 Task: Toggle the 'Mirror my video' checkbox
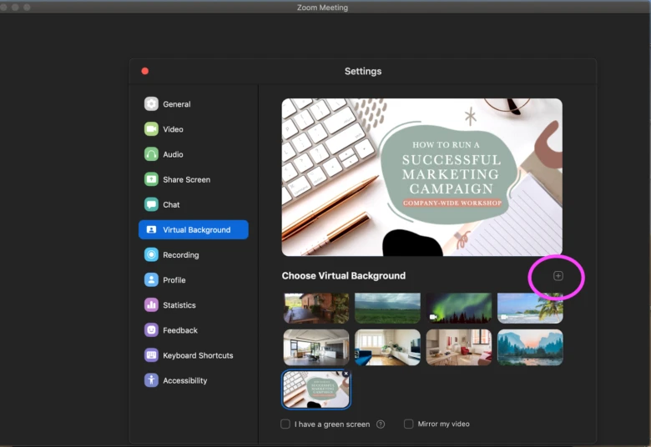point(408,424)
